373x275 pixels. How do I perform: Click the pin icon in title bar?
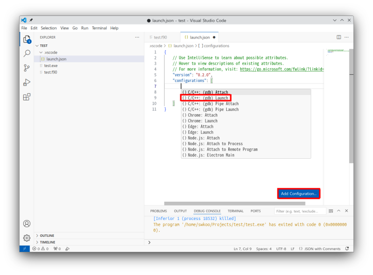pos(31,20)
